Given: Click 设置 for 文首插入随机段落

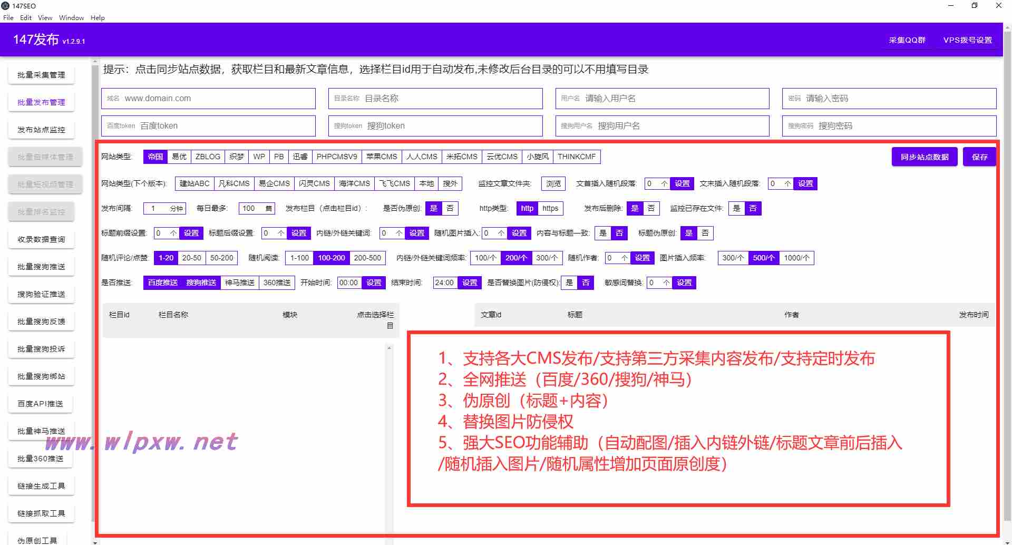Looking at the screenshot, I should click(x=682, y=183).
